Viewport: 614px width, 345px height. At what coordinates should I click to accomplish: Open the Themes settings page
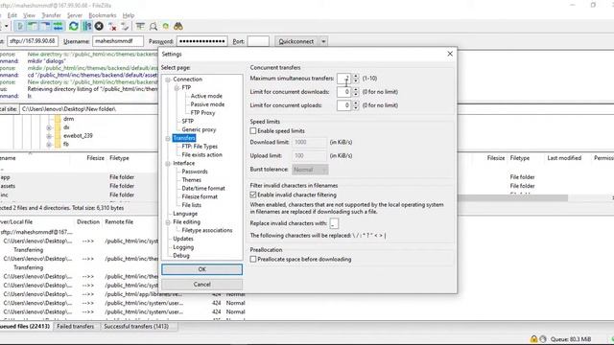pos(191,180)
